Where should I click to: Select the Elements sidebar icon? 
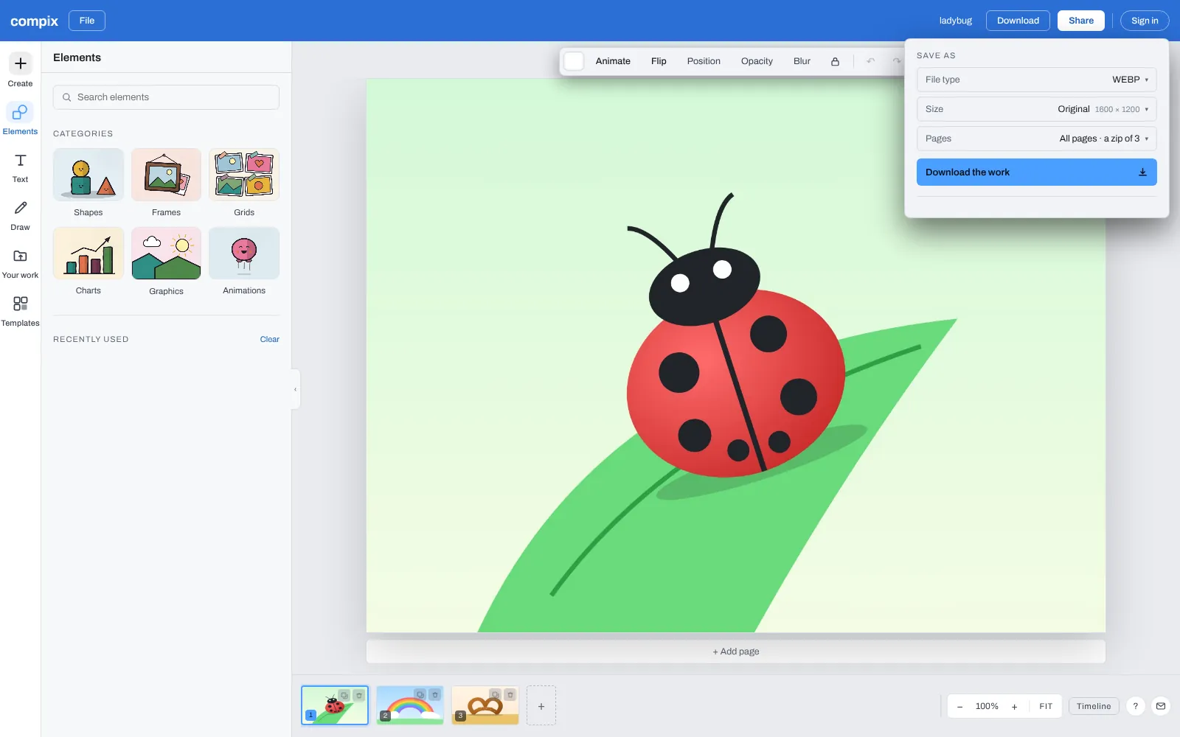click(x=20, y=119)
